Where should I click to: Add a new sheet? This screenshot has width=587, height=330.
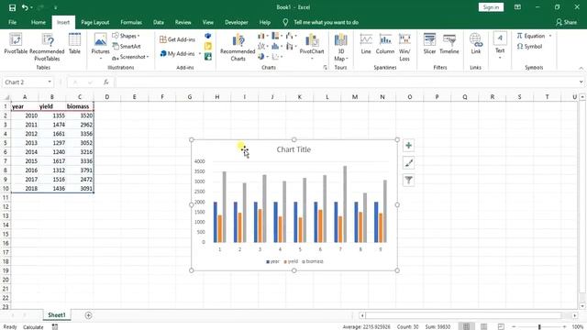[x=88, y=315]
